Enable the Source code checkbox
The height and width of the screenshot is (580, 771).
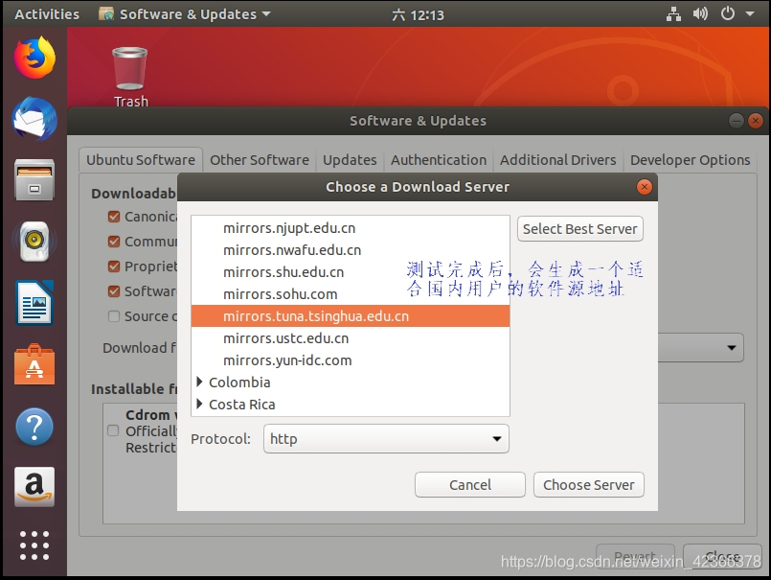click(x=114, y=316)
